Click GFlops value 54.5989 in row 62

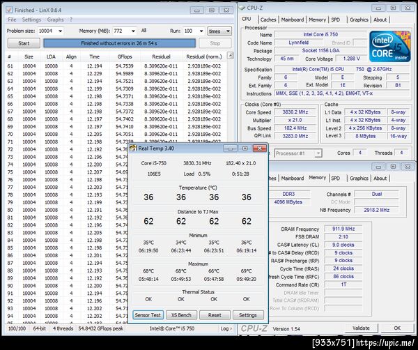[x=125, y=74]
